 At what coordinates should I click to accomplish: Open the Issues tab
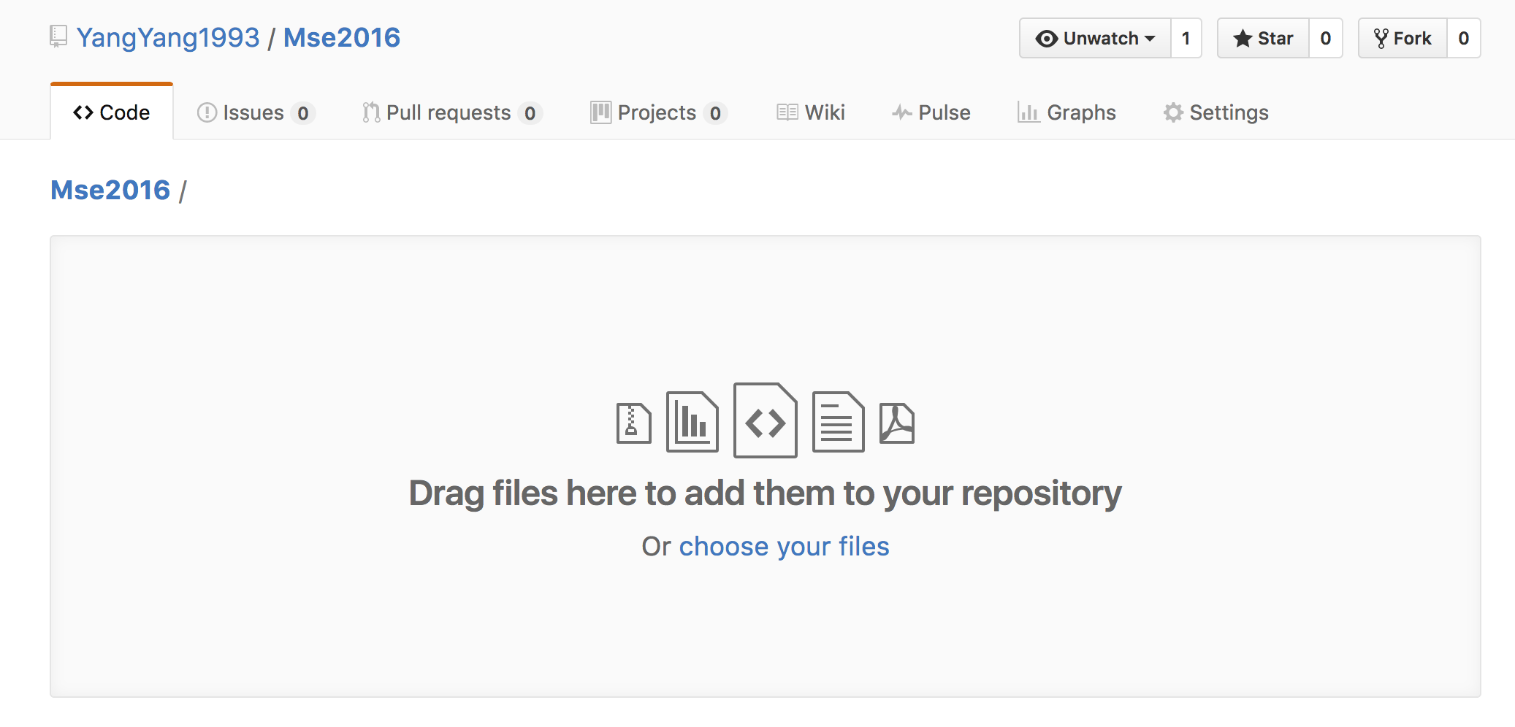click(256, 112)
